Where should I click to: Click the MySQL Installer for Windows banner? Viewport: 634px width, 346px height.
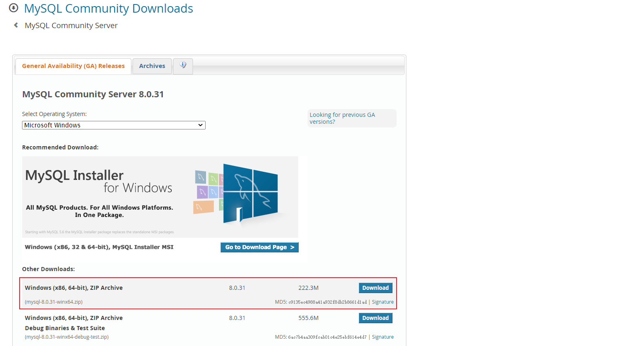(160, 197)
